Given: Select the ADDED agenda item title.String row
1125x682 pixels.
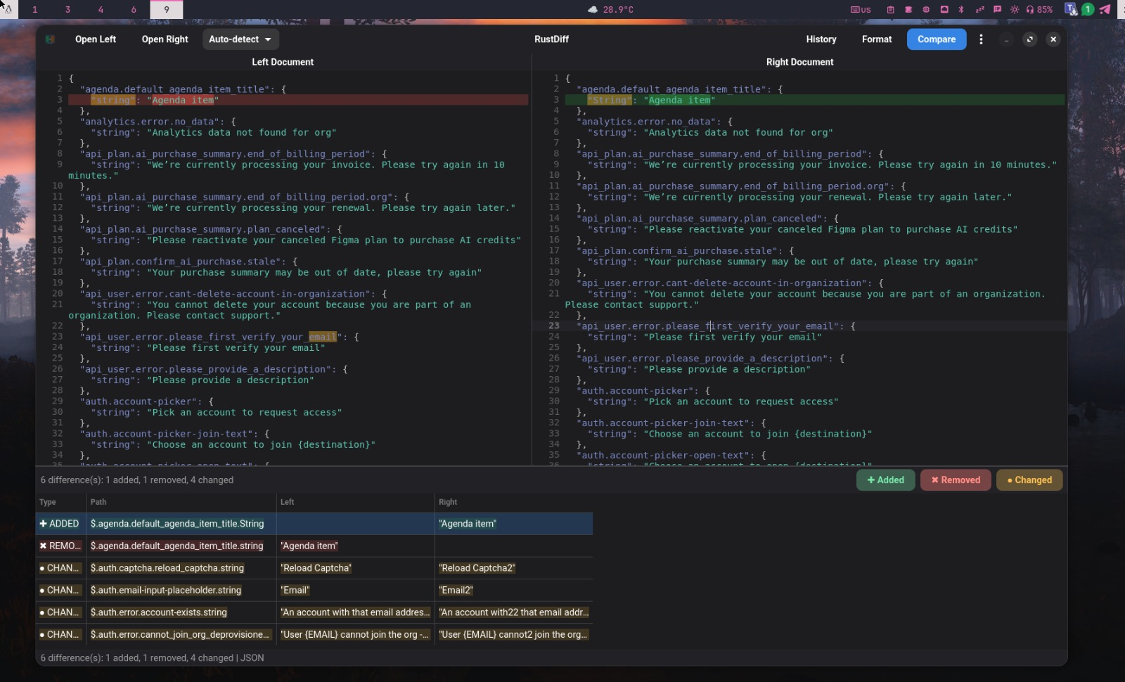Looking at the screenshot, I should click(x=314, y=524).
